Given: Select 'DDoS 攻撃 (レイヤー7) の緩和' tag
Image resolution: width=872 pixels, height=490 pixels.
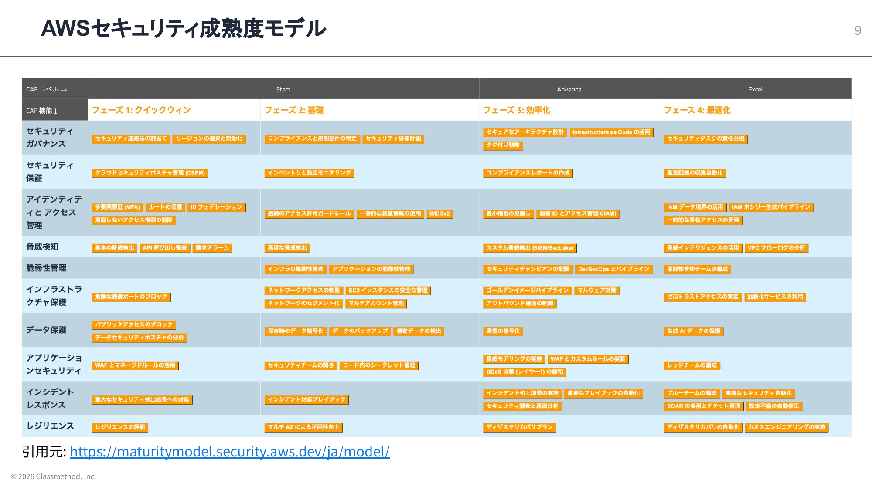Looking at the screenshot, I should pyautogui.click(x=525, y=372).
